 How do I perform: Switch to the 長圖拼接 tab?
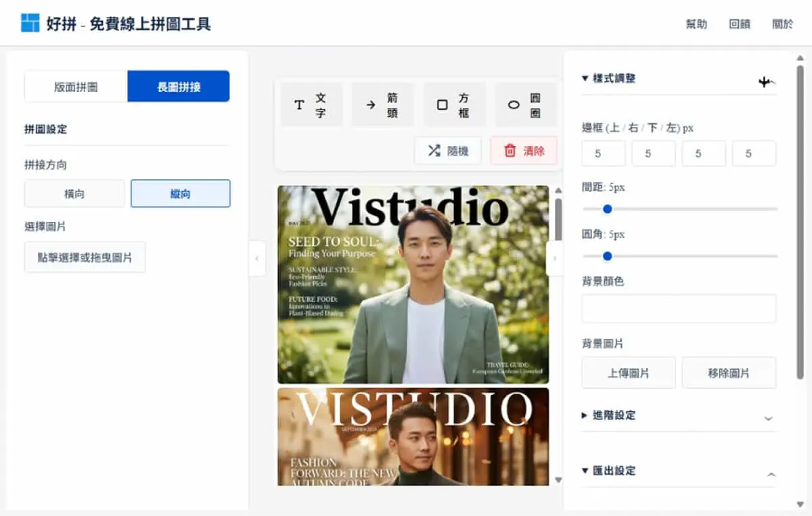[179, 87]
